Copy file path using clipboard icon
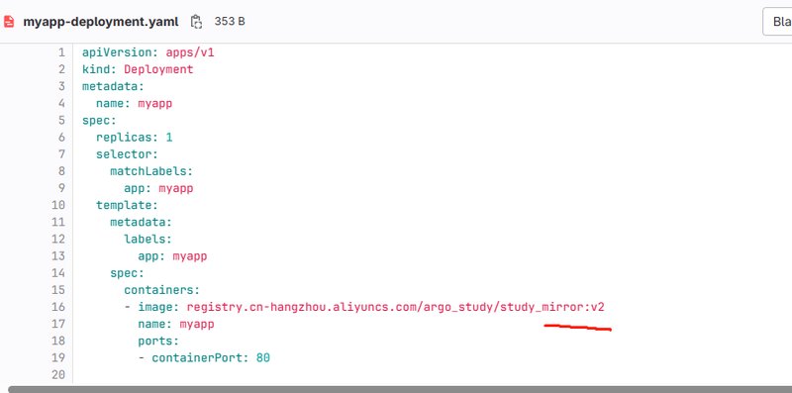This screenshot has height=393, width=792. coord(196,22)
